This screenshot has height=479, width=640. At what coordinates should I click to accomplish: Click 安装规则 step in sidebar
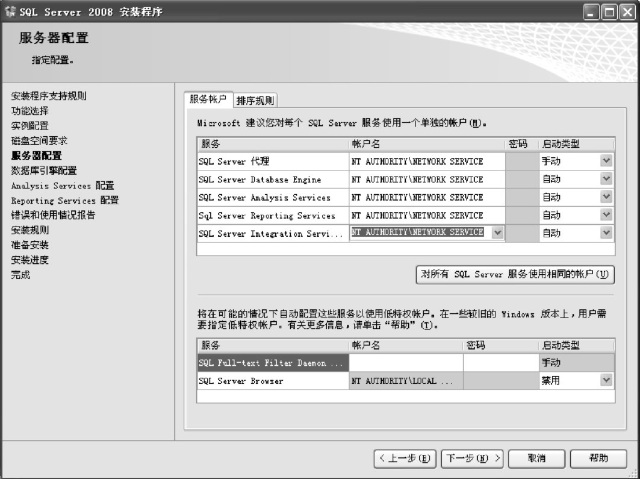click(30, 230)
